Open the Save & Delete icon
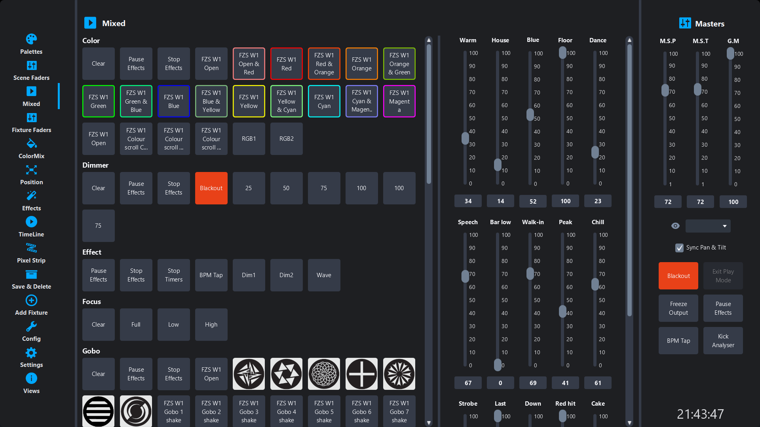Image resolution: width=760 pixels, height=427 pixels. click(x=31, y=274)
